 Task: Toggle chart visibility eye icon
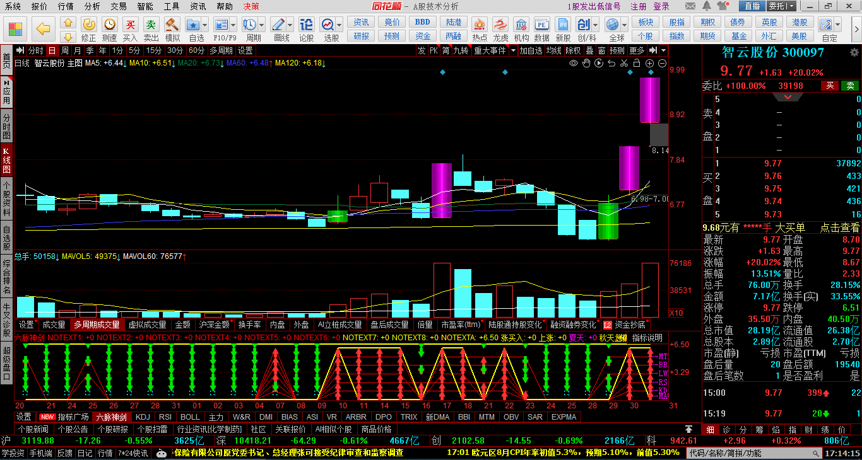[x=574, y=63]
